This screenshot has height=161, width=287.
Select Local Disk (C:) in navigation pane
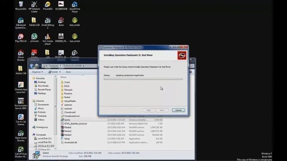pyautogui.click(x=43, y=139)
